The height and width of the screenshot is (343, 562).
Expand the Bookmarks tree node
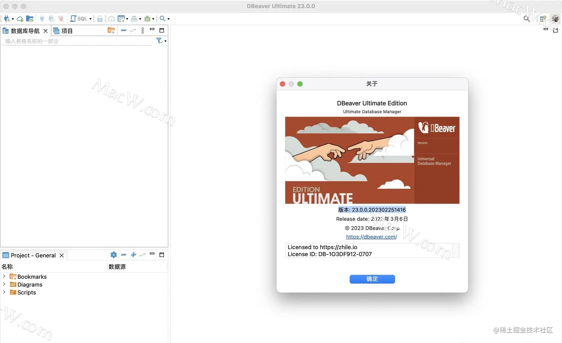(4, 276)
